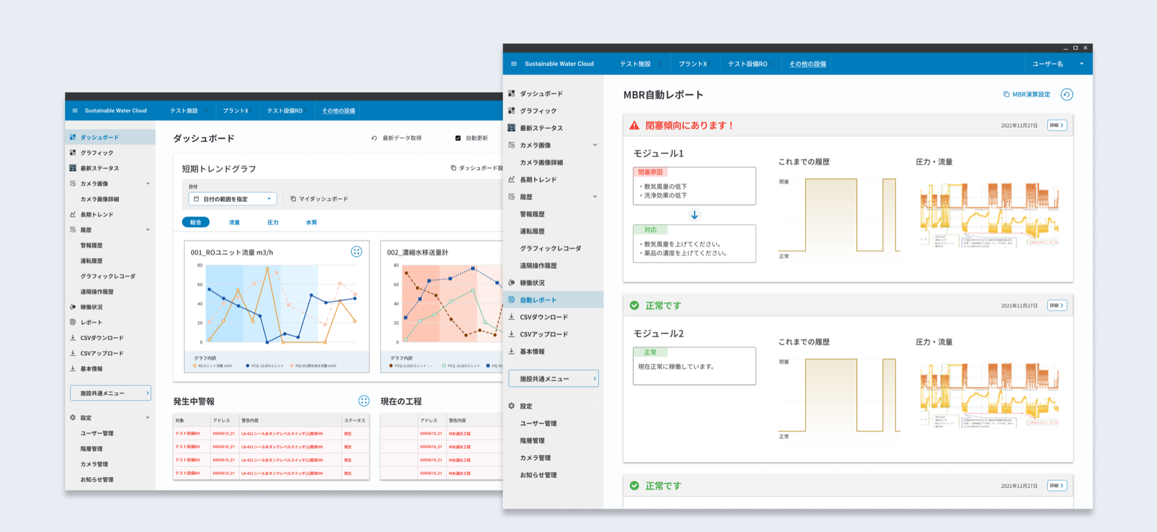
Task: Click the move icon on 001_ROユニット流量 chart
Action: pos(356,252)
